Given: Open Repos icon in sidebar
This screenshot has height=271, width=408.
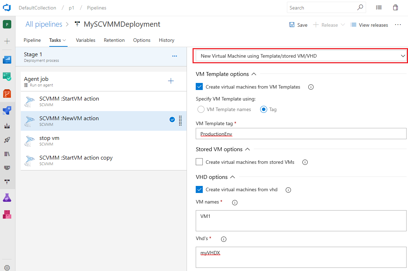Looking at the screenshot, I should (x=7, y=93).
